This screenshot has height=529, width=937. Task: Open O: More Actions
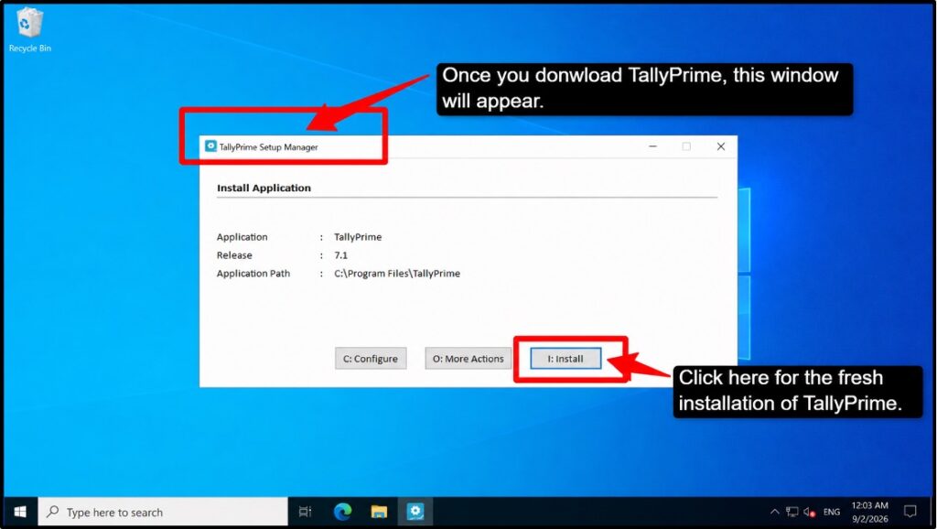[468, 359]
